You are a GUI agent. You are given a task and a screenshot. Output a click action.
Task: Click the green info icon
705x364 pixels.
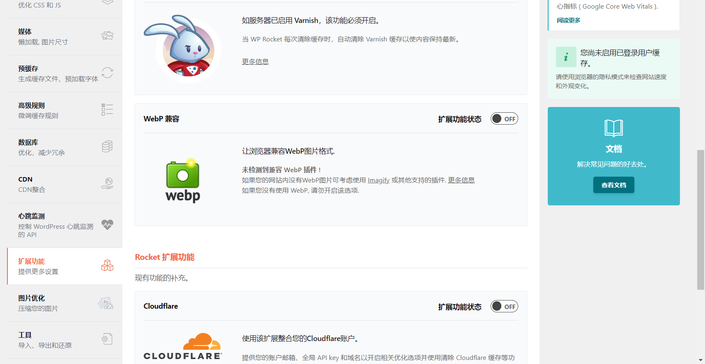pyautogui.click(x=566, y=57)
